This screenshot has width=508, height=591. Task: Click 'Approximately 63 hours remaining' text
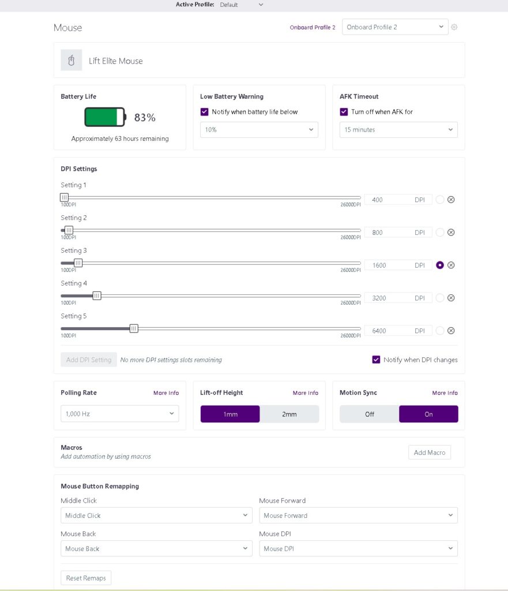pos(120,139)
